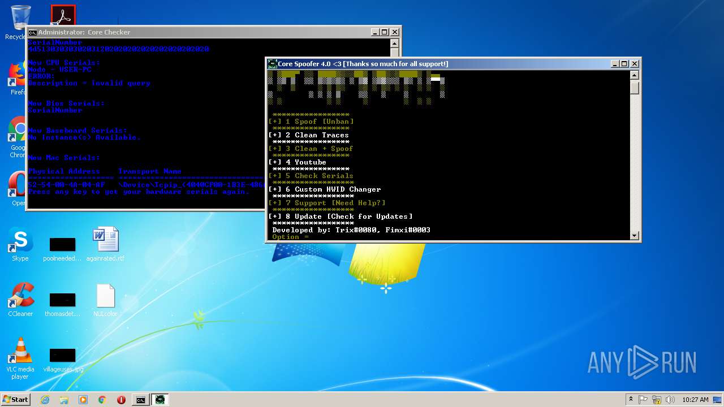Open the Adobe Acrobat desktop shortcut
The height and width of the screenshot is (407, 724).
pyautogui.click(x=63, y=15)
